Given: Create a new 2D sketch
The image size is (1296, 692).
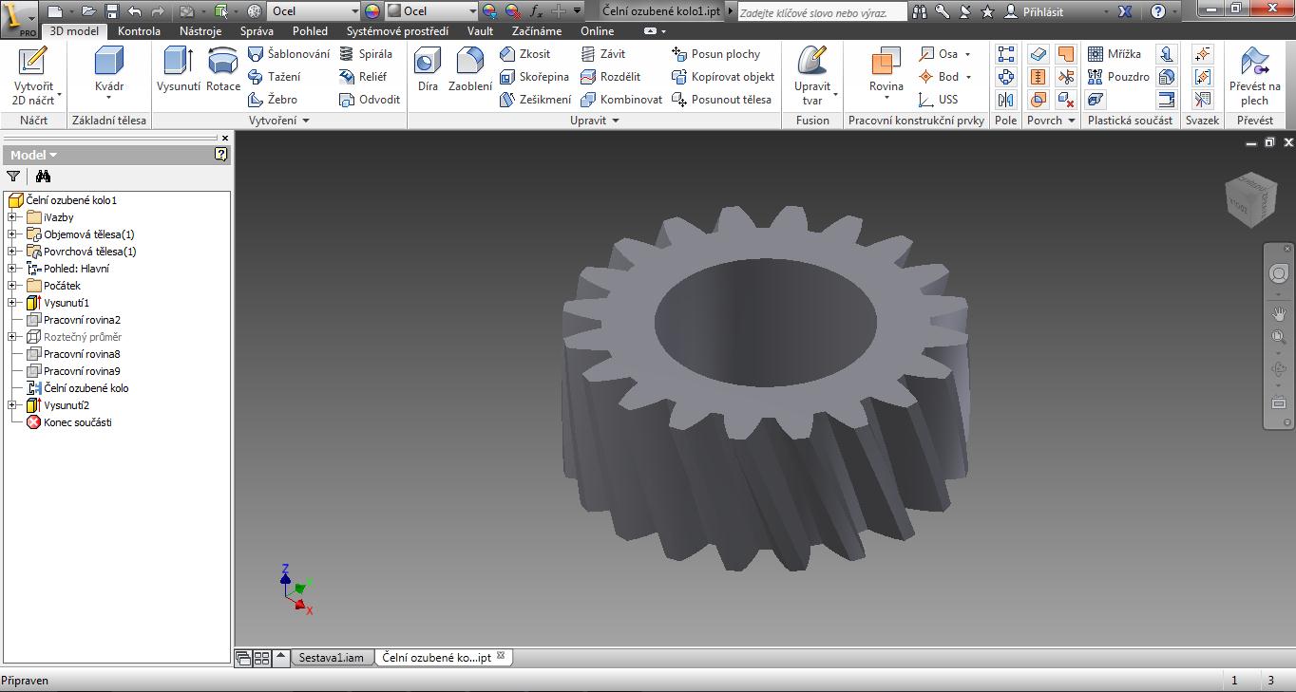Looking at the screenshot, I should click(x=33, y=76).
